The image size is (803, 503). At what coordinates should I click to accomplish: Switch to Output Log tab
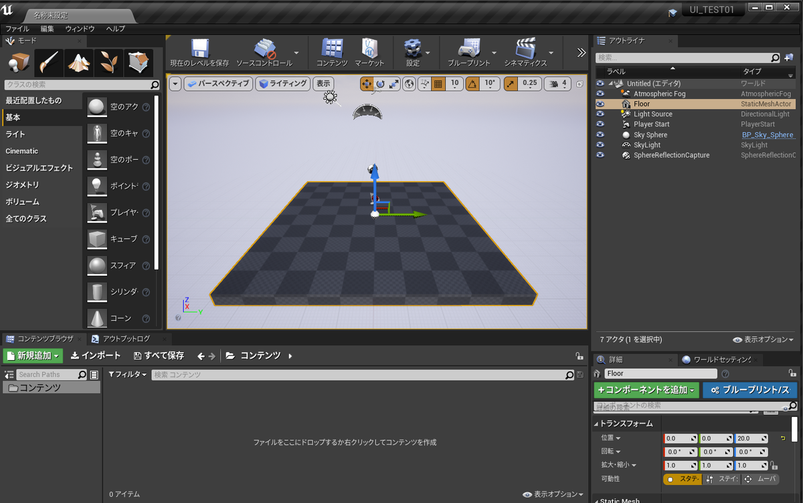click(x=126, y=339)
